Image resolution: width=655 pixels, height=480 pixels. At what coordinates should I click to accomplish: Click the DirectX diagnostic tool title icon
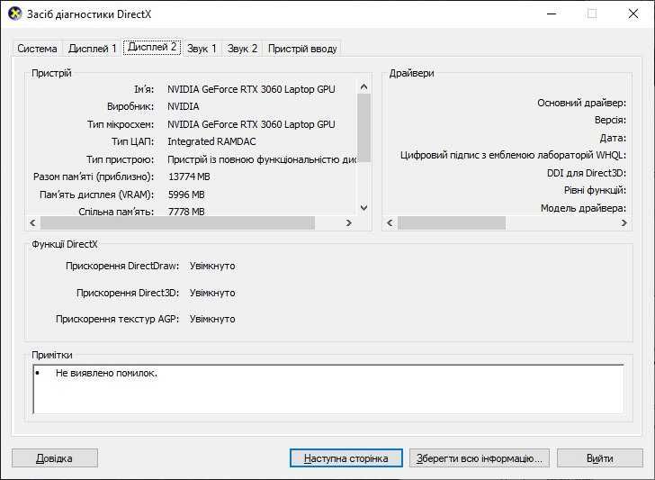[x=14, y=14]
